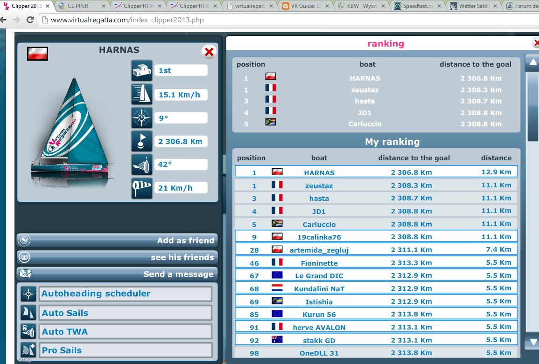
Task: Close the Clipper 2013 browser tab
Action: 48,6
